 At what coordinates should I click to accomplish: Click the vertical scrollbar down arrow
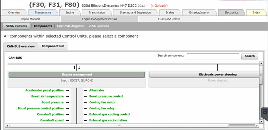(x=261, y=122)
